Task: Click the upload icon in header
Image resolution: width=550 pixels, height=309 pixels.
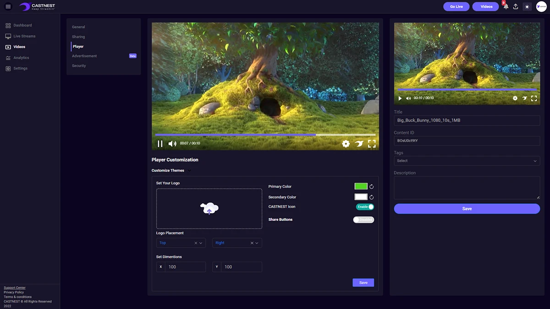Action: pos(516,7)
